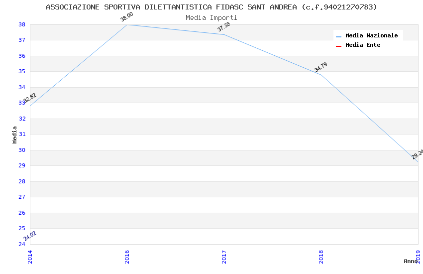Click the y-axis tick value 38
This screenshot has width=423, height=274.
point(22,24)
